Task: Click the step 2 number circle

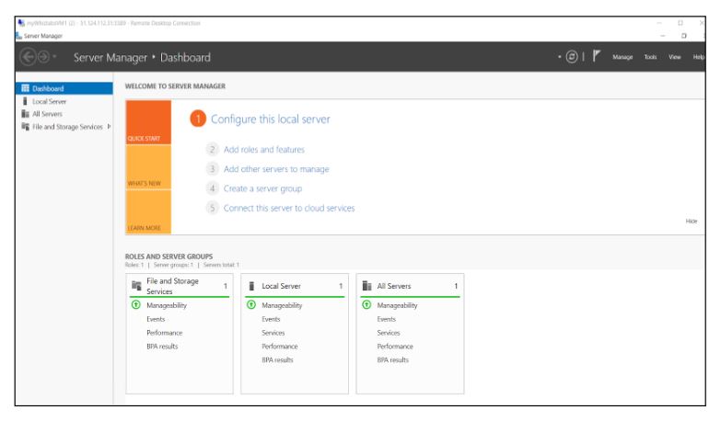Action: point(212,149)
